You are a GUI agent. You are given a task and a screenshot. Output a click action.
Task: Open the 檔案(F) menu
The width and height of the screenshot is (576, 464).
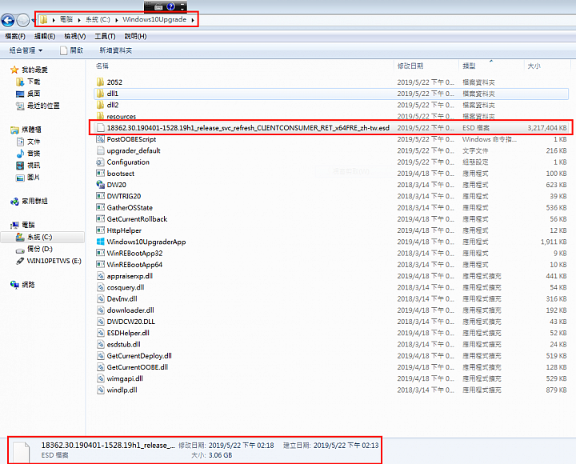point(15,36)
